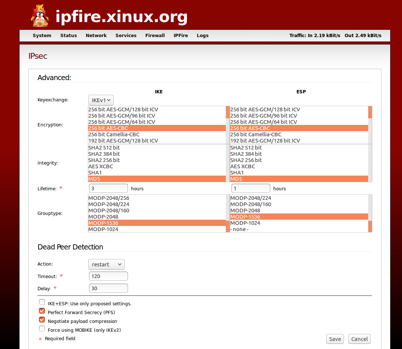Open the Keyexchange dropdown showing IKEv1
The height and width of the screenshot is (349, 402).
[x=100, y=100]
